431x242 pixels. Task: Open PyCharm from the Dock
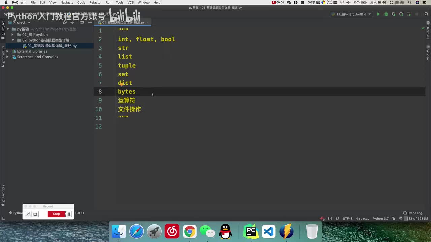click(x=251, y=232)
